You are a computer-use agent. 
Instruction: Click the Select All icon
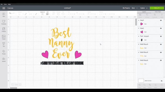point(42,14)
